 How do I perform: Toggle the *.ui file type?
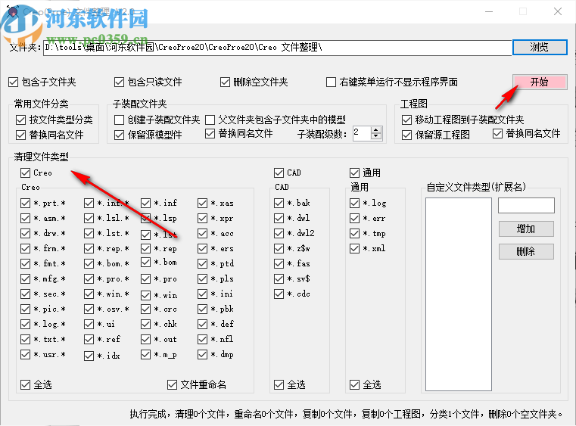point(89,325)
